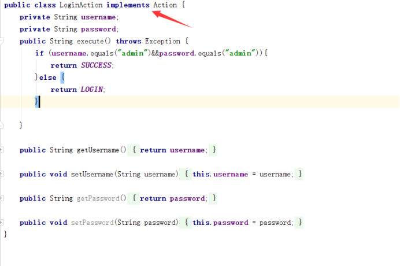Viewport: 400px width, 266px height.
Task: Click 'password' in the private field declaration
Action: pos(98,29)
